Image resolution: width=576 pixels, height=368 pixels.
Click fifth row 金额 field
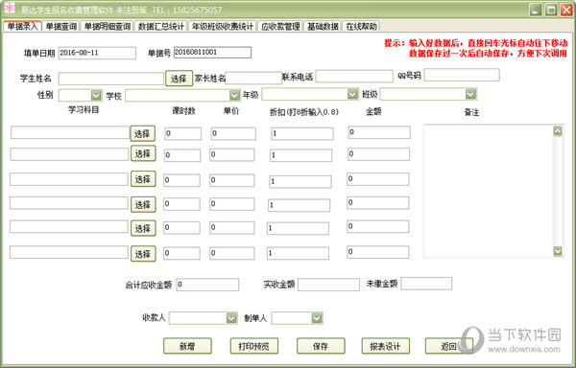(378, 226)
